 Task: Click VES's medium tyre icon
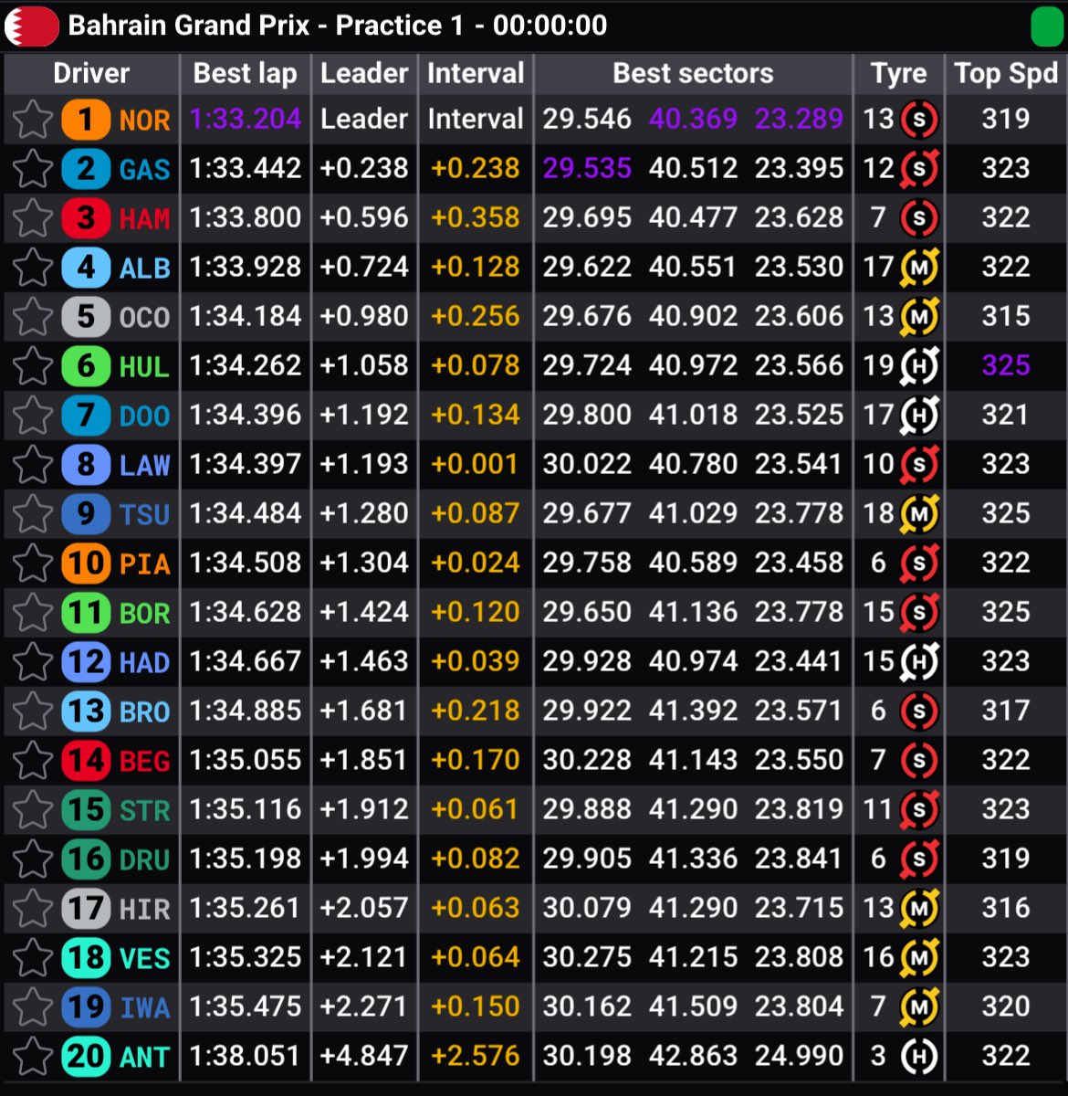tap(919, 957)
